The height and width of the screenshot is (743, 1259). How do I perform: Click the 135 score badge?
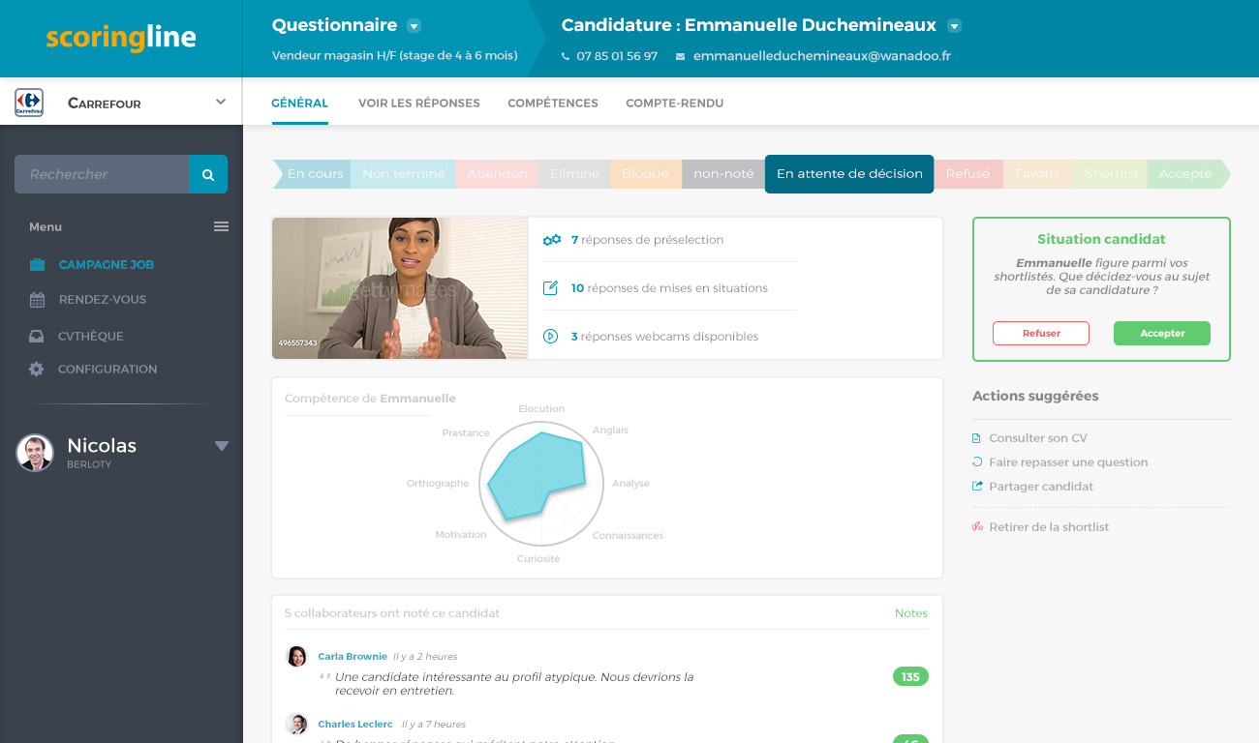910,677
